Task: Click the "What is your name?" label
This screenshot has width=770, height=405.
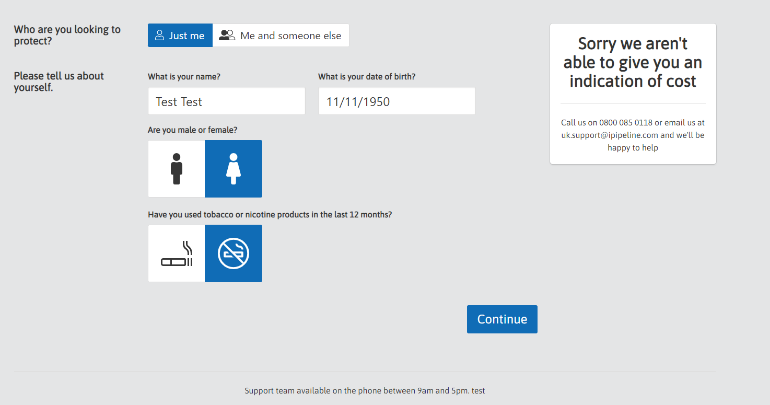Action: (x=184, y=77)
